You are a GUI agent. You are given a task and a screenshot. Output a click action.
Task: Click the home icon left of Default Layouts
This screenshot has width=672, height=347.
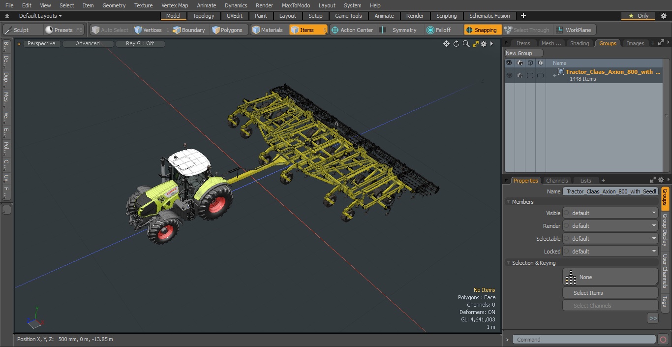pyautogui.click(x=7, y=16)
